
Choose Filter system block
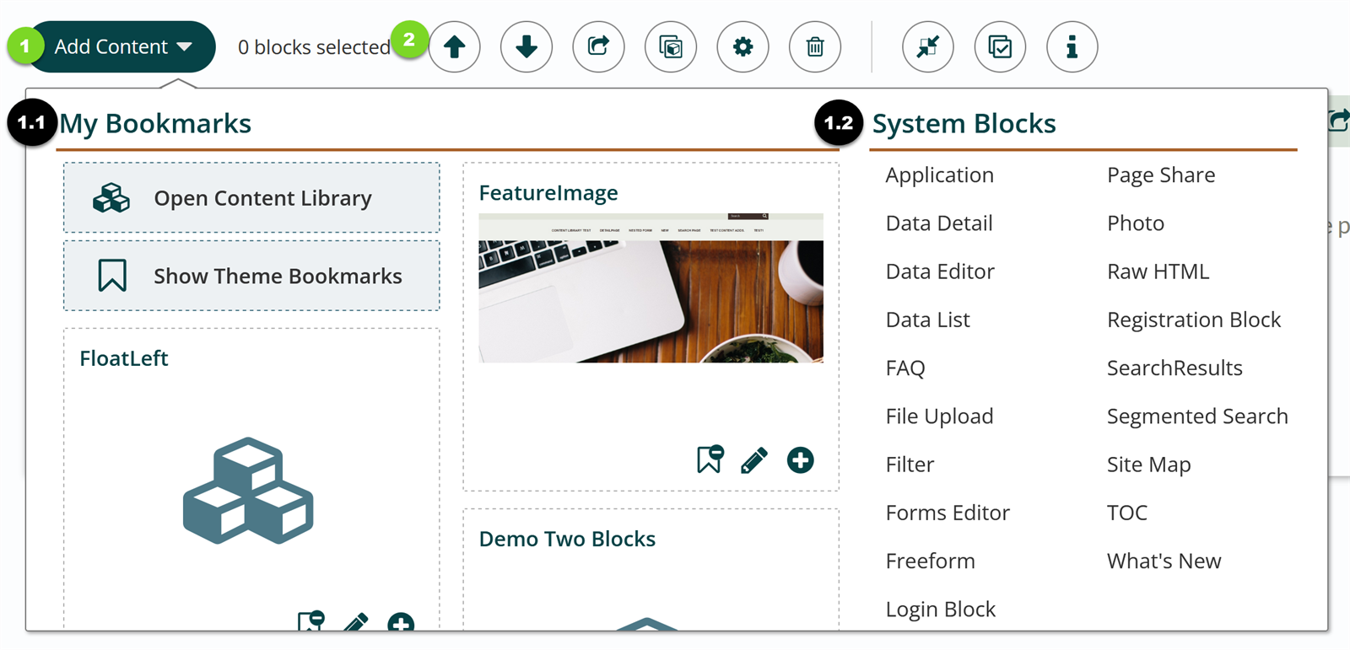[910, 465]
